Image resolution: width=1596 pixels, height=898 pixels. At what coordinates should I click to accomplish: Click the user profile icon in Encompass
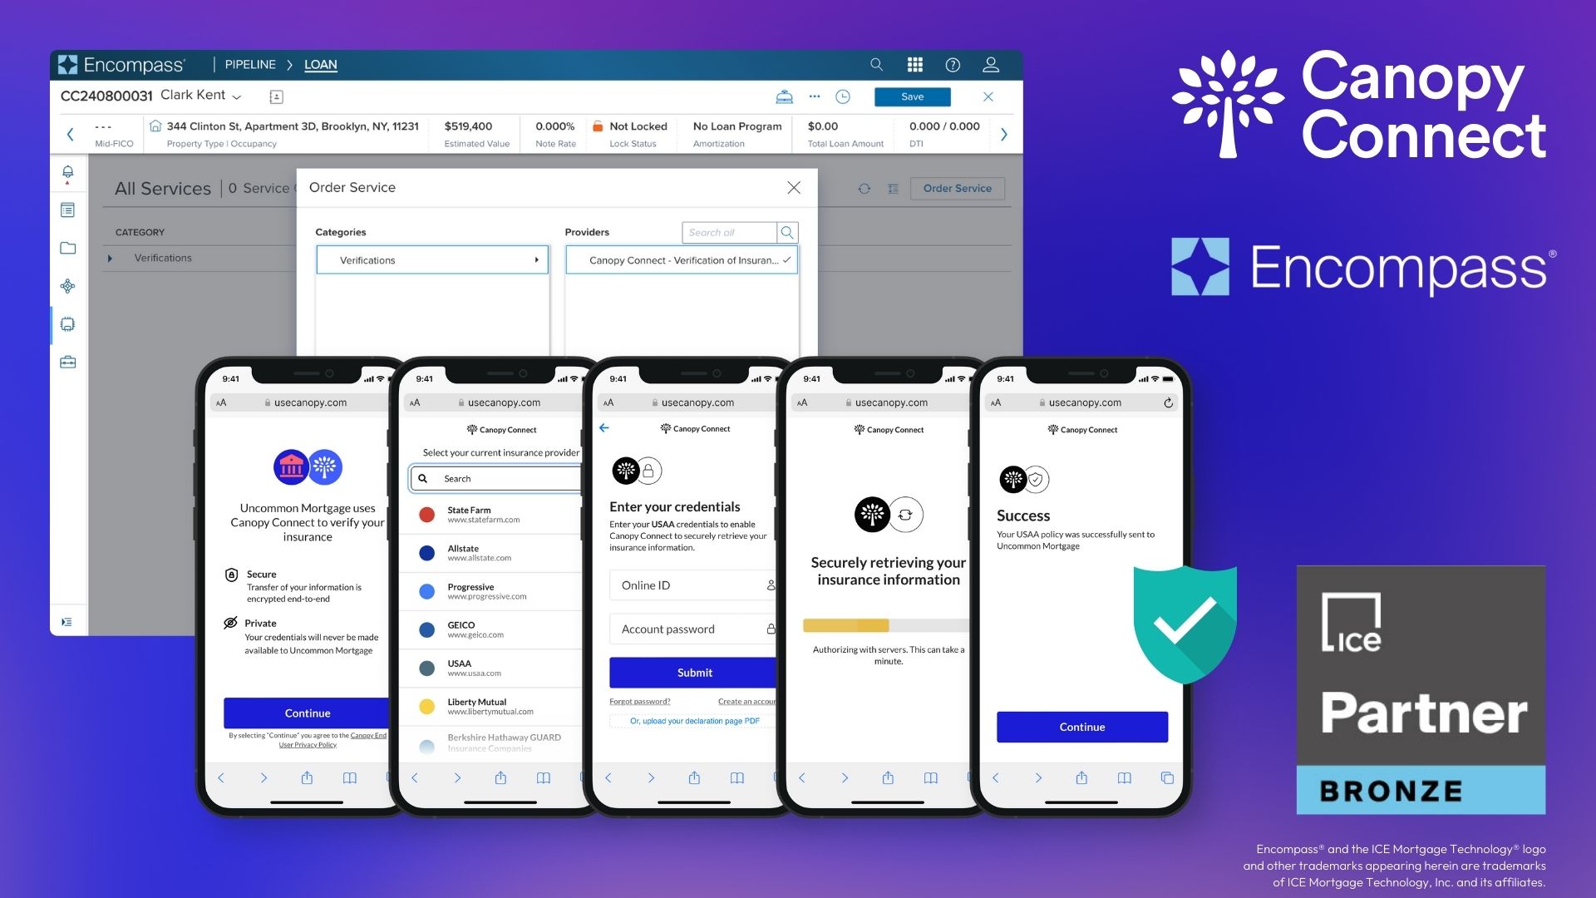point(990,65)
